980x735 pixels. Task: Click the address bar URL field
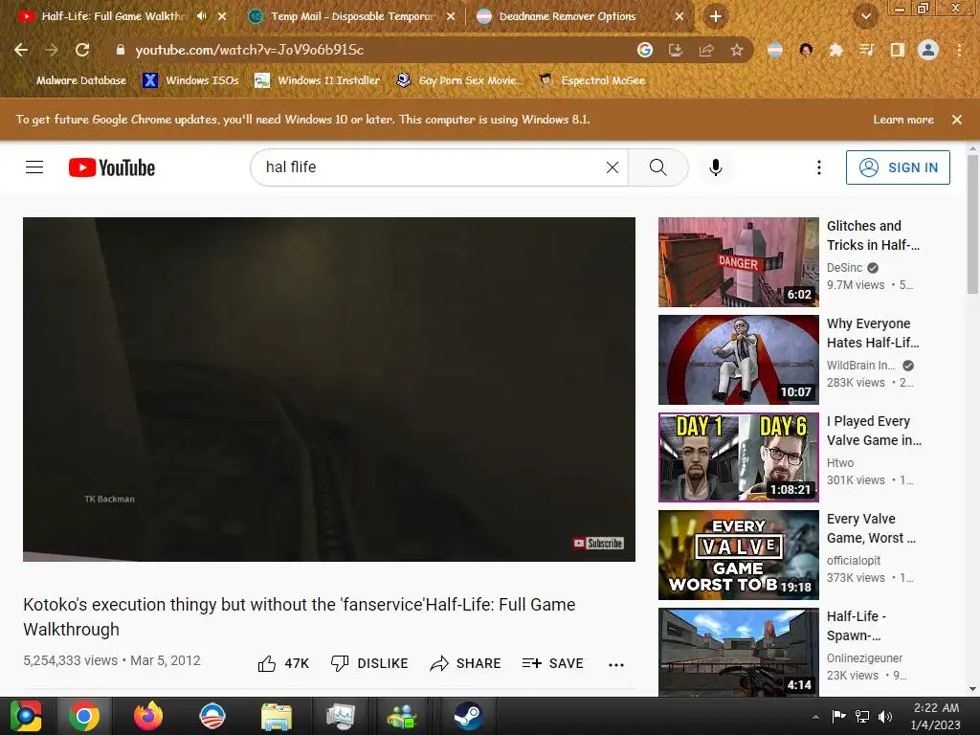point(375,50)
